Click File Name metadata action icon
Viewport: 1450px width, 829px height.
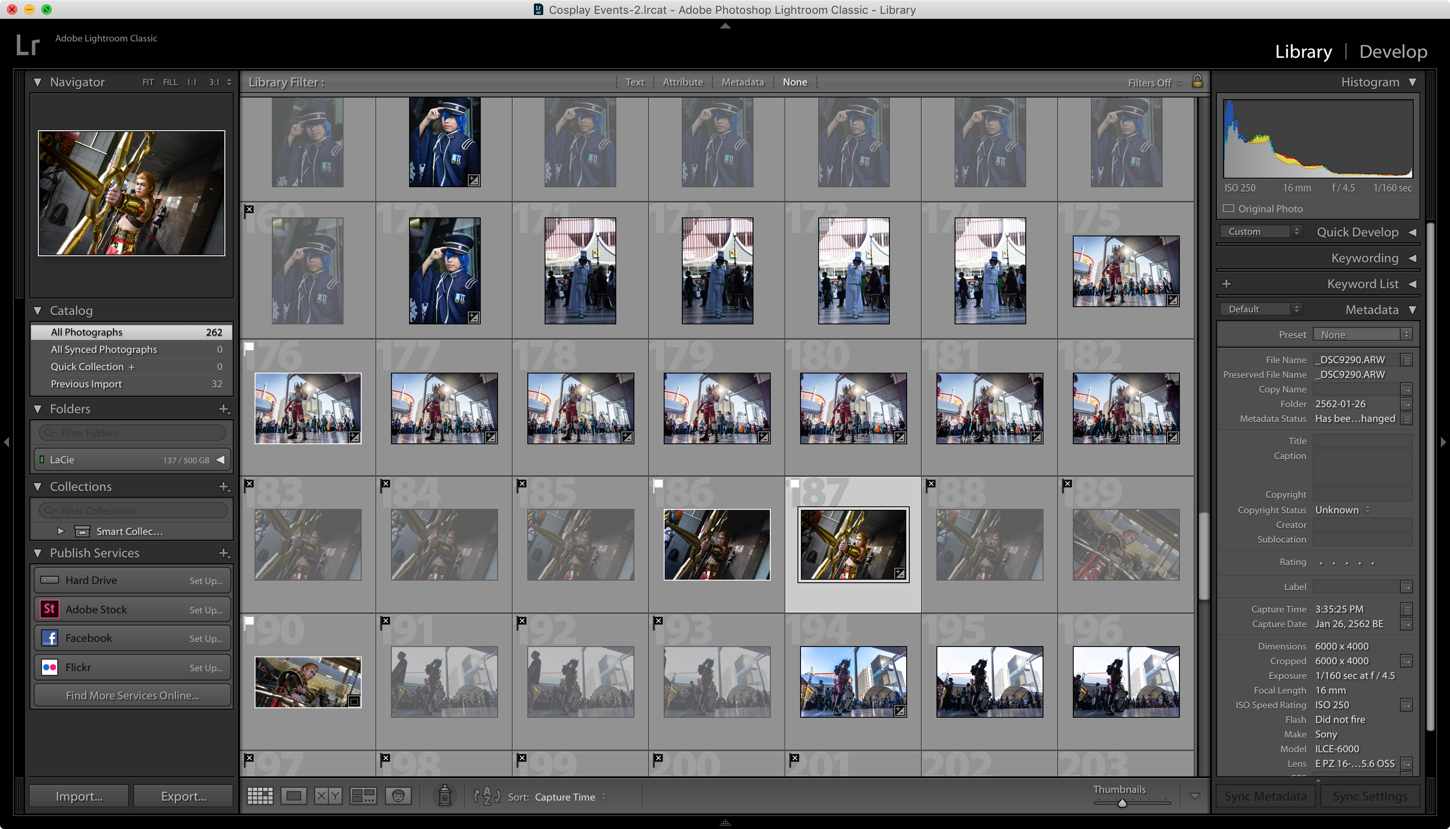[x=1406, y=360]
